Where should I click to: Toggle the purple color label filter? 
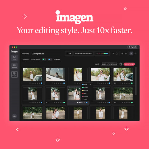coord(99,54)
